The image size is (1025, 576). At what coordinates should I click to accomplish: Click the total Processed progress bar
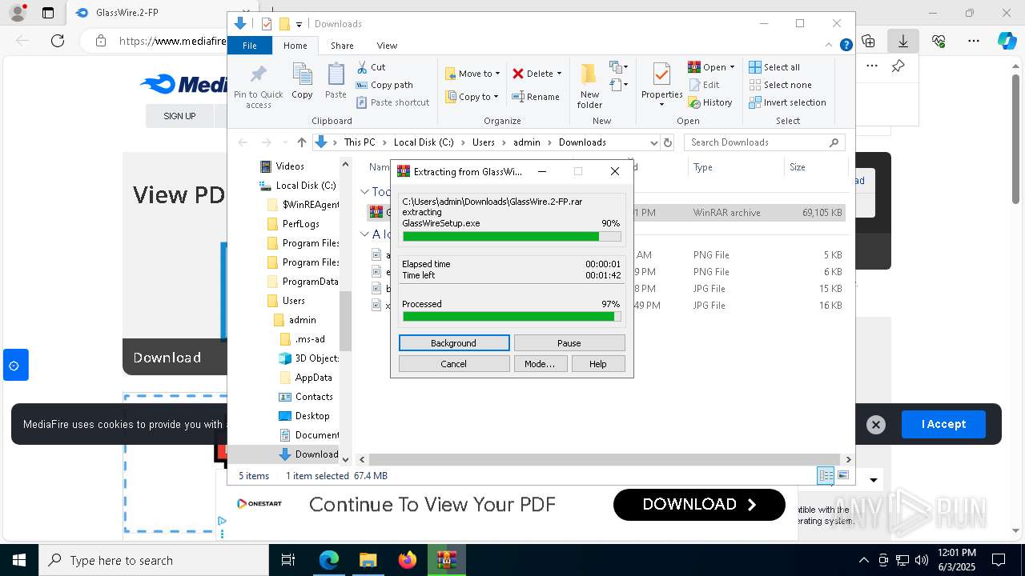point(512,316)
